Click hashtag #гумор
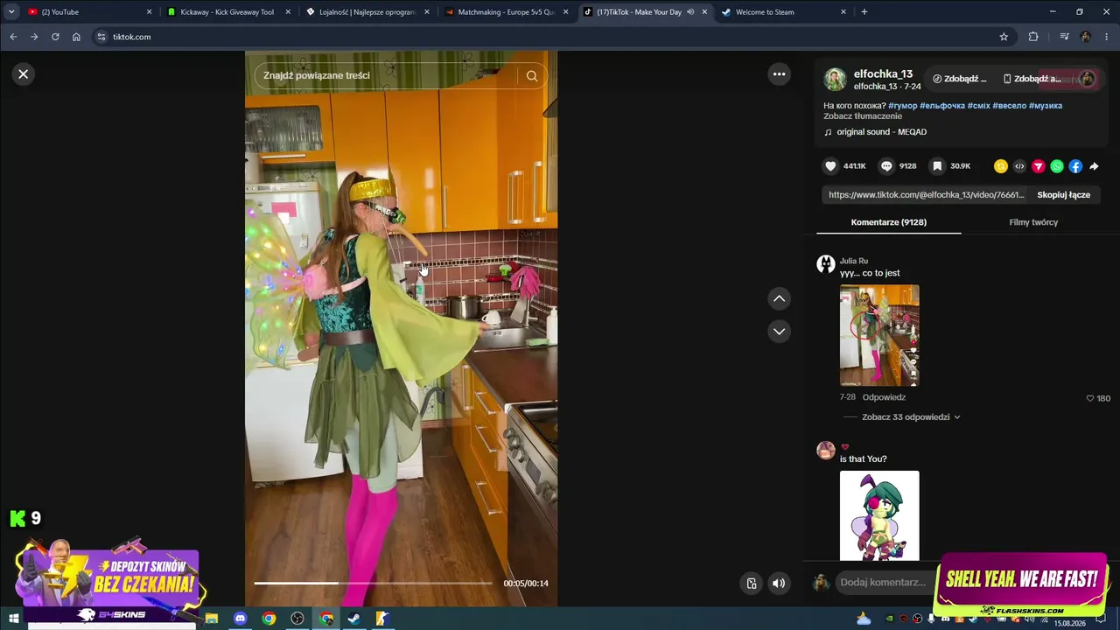The image size is (1120, 630). pyautogui.click(x=903, y=106)
